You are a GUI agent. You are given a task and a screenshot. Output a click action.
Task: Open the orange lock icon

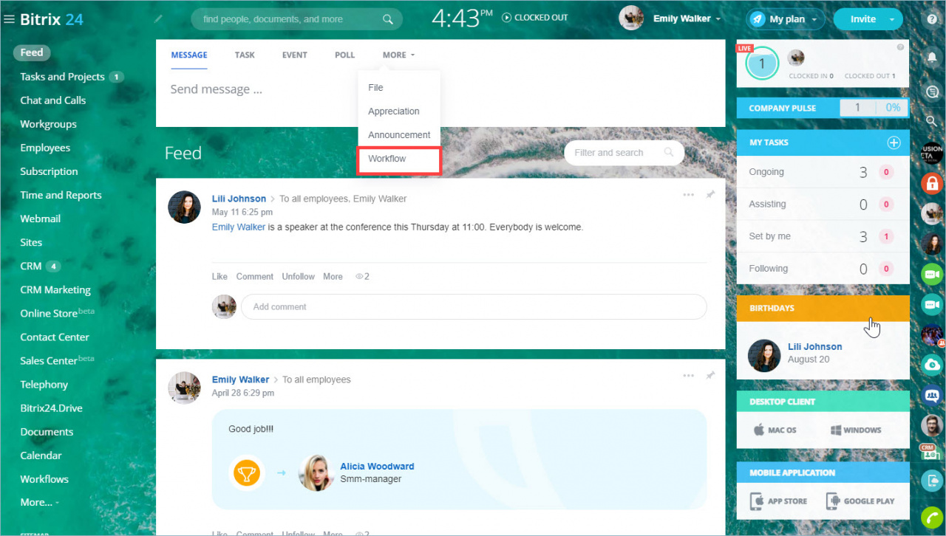tap(932, 182)
